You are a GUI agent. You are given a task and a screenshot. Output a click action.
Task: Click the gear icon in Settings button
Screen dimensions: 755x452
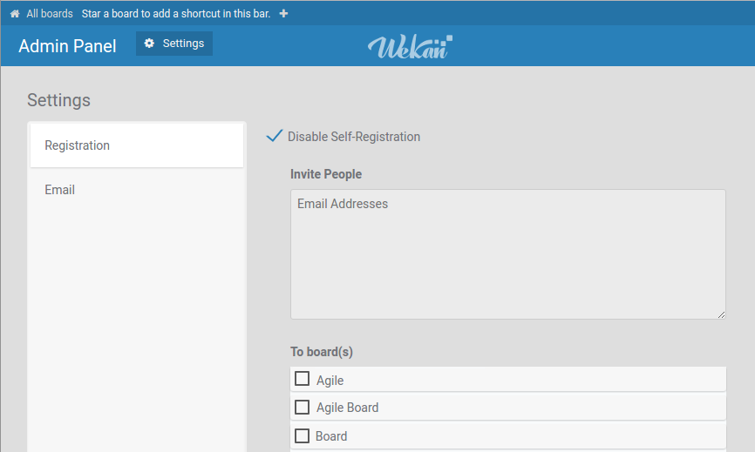(149, 44)
